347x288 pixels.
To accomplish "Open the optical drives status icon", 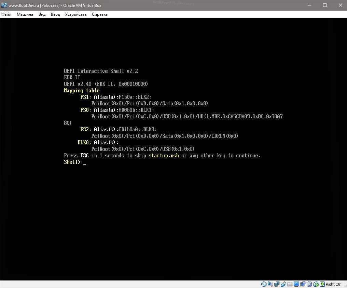I will pyautogui.click(x=264, y=284).
